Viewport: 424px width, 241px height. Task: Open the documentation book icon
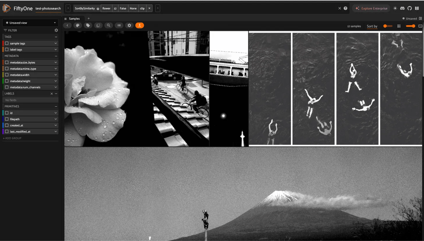tap(417, 8)
